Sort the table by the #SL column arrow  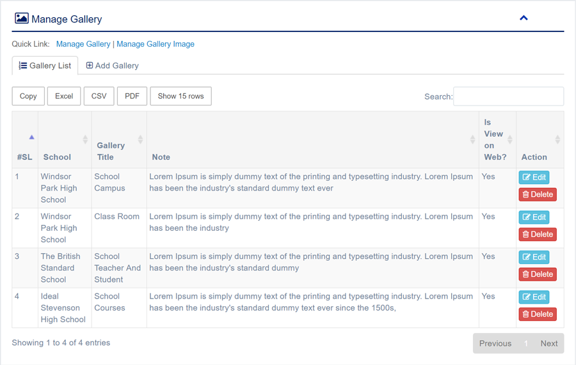tap(31, 137)
